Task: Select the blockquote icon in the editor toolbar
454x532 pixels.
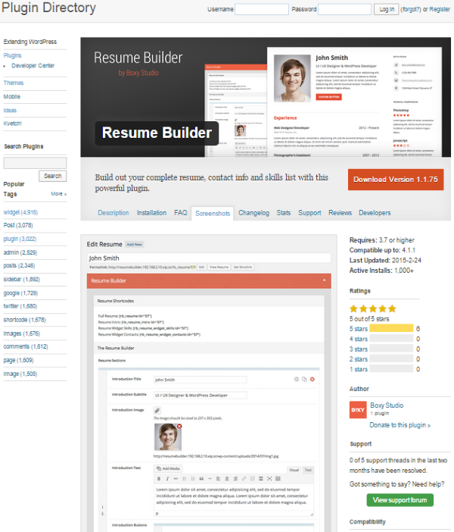Action: (201, 478)
